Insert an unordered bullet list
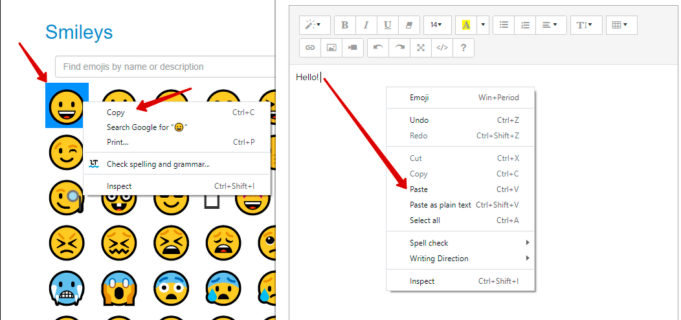This screenshot has height=320, width=681. (504, 25)
